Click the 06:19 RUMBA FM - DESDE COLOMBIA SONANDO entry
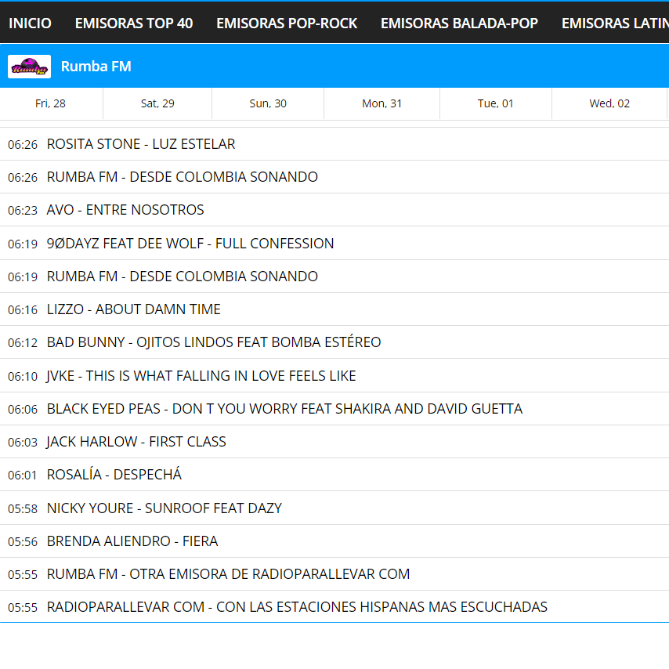Screen dimensions: 669x669 click(334, 277)
